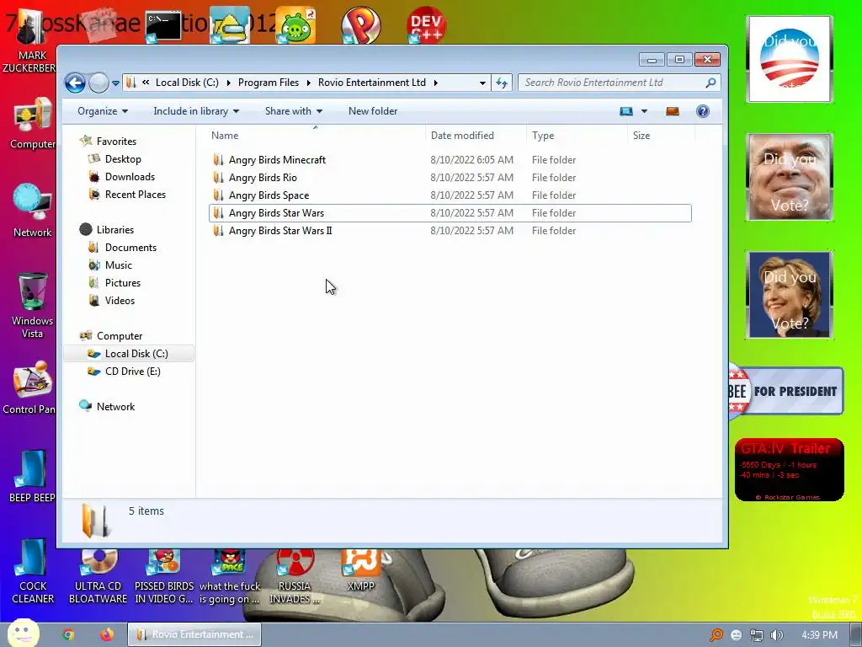Click the refresh button beside address bar
Screen dimensions: 862x647
pos(502,83)
